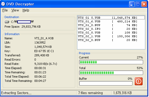Select VTS_02_1.VOB list entry
This screenshot has height=97, width=149.
pos(111,36)
